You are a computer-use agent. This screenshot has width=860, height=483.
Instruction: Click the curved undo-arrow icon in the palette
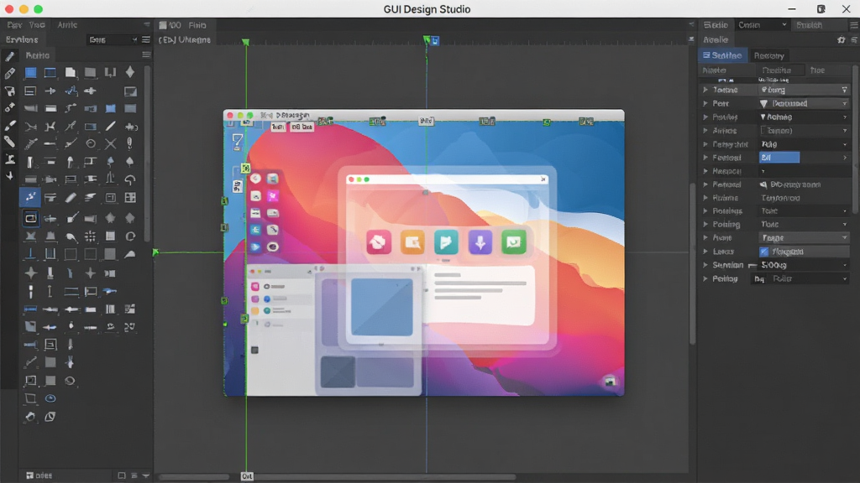pos(130,179)
